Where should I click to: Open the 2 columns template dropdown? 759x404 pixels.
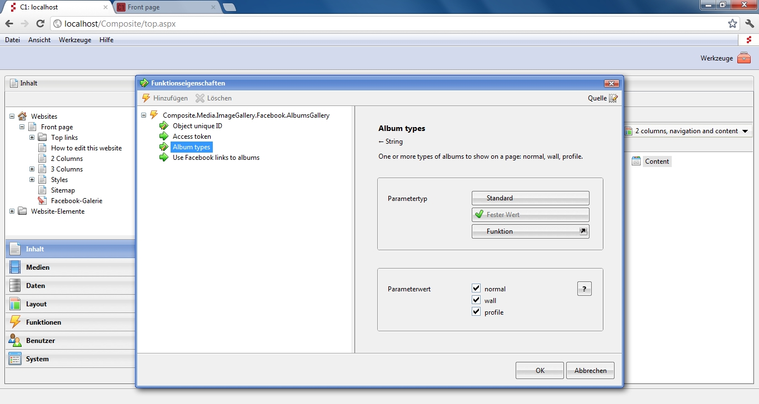(x=687, y=132)
